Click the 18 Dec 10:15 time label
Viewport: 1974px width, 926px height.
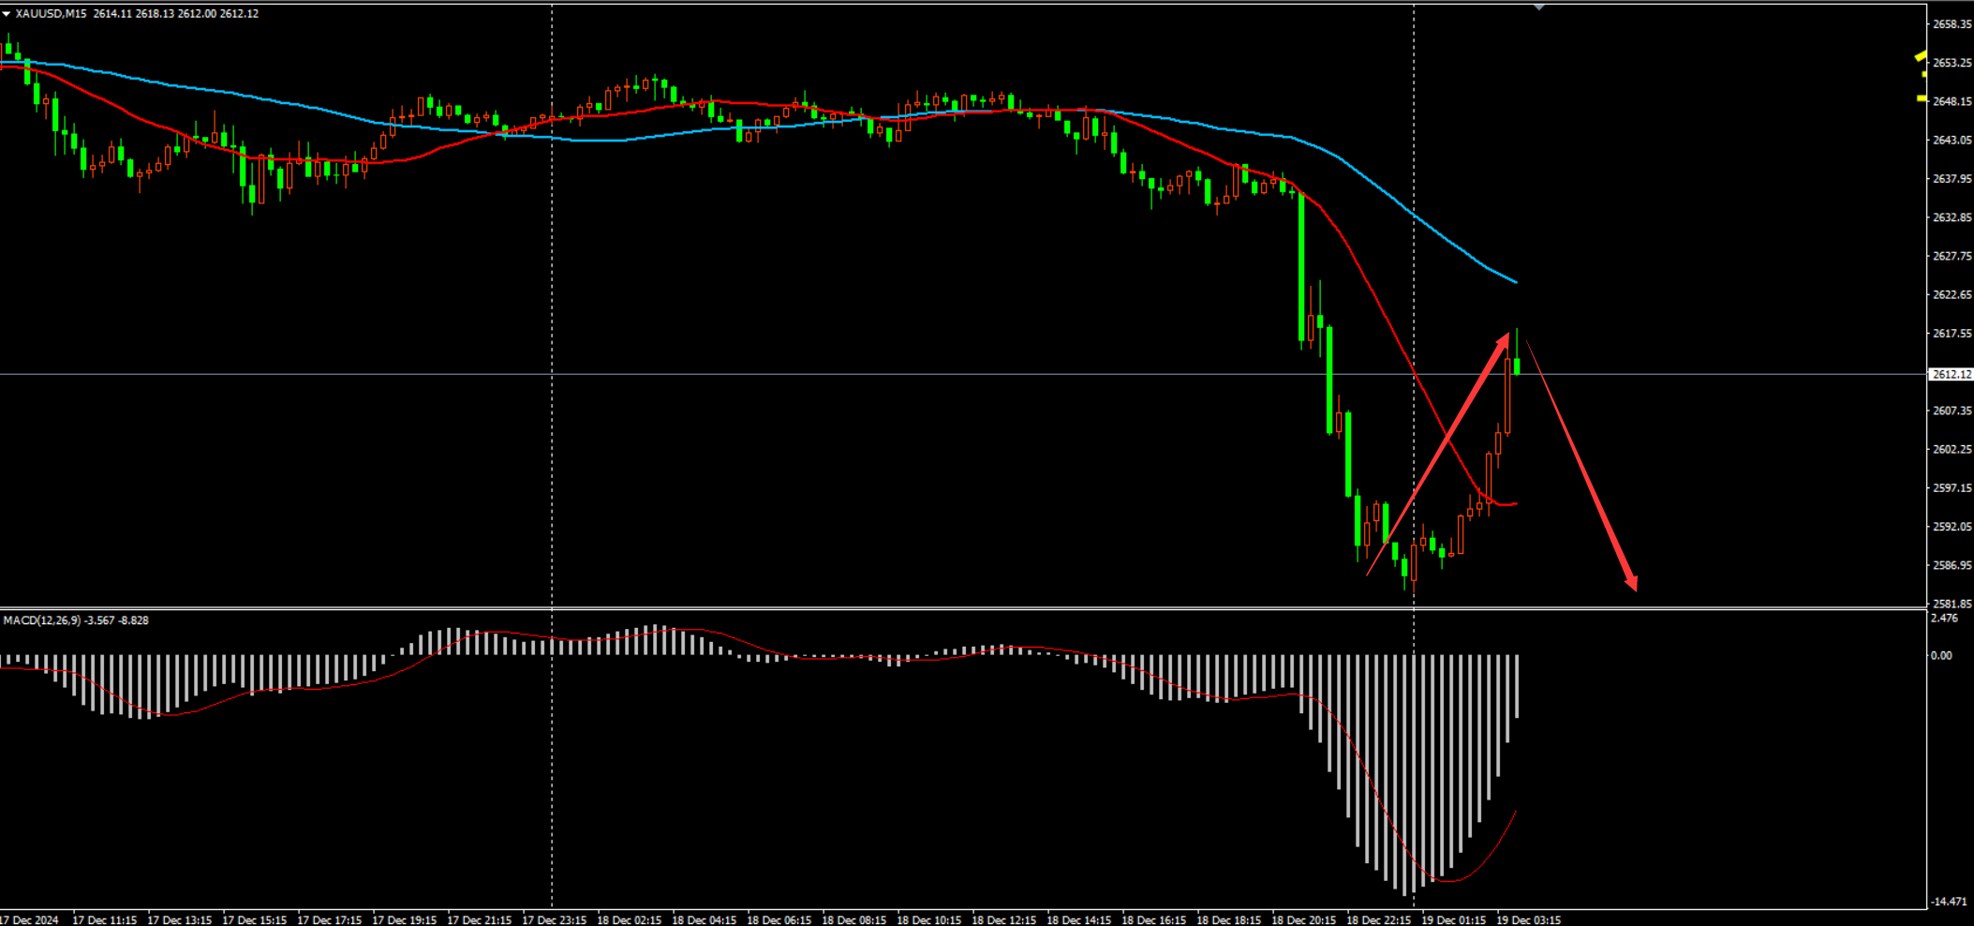(x=928, y=920)
